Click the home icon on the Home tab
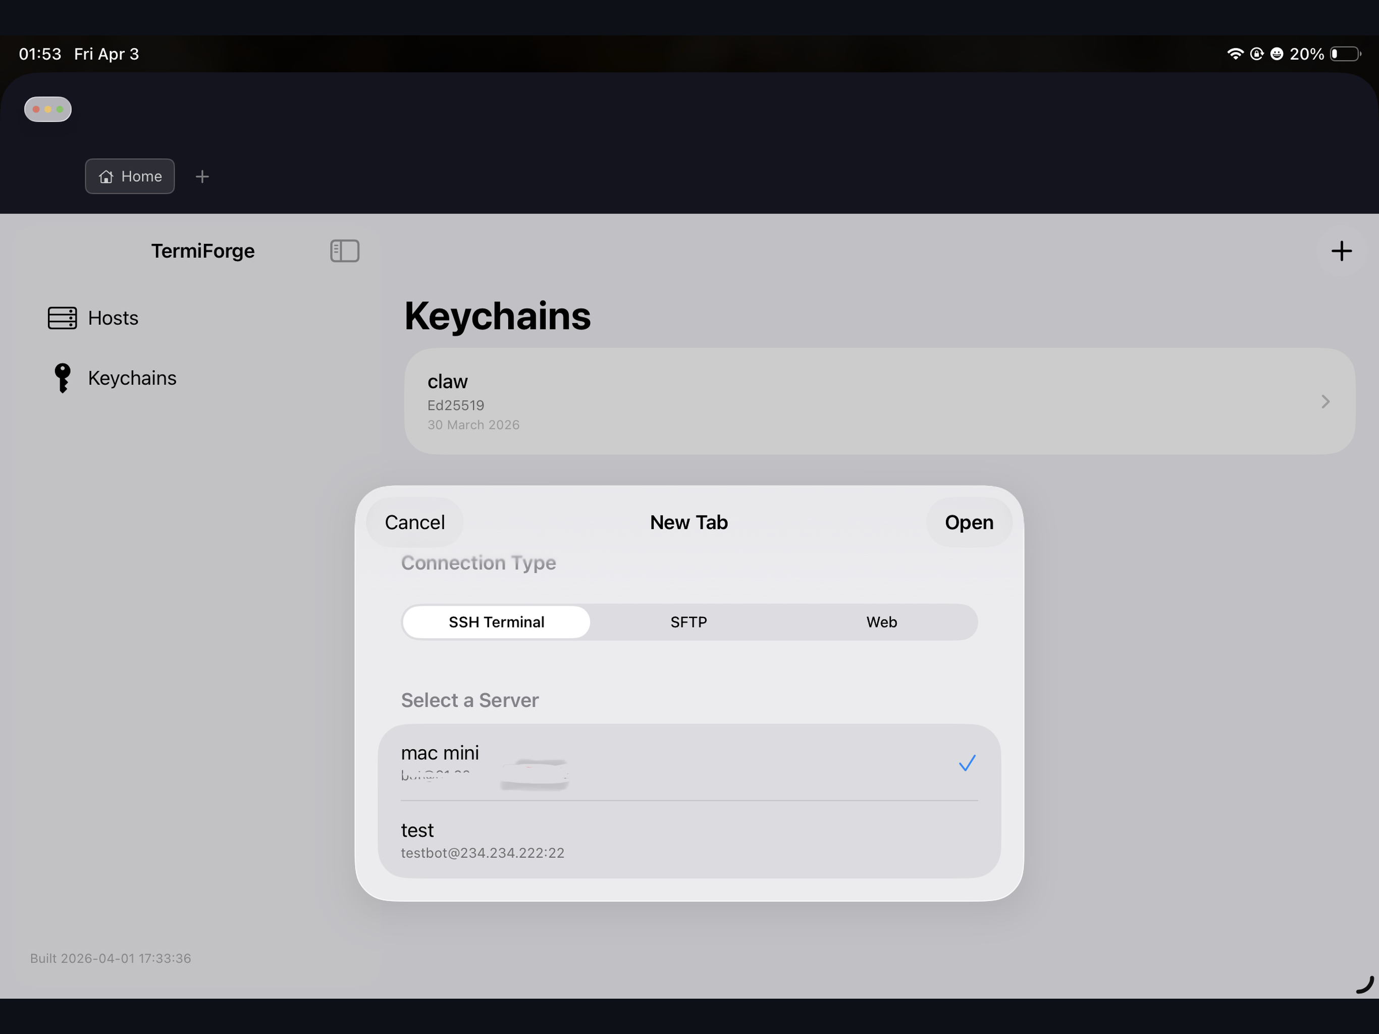Image resolution: width=1379 pixels, height=1034 pixels. coord(105,177)
